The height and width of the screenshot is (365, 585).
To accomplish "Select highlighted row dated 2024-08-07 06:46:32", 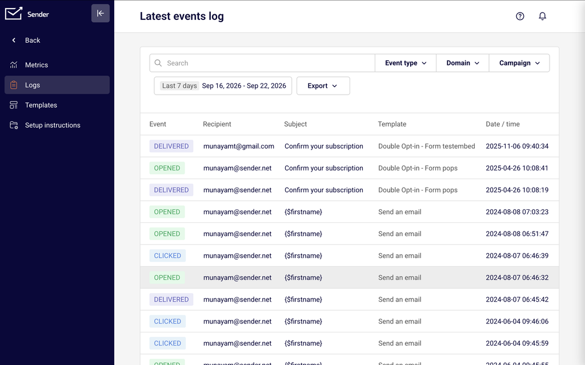I will point(350,278).
